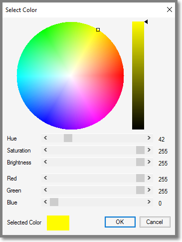The image size is (182, 242).
Task: Decrease Blue value with left arrow
Action: click(45, 202)
